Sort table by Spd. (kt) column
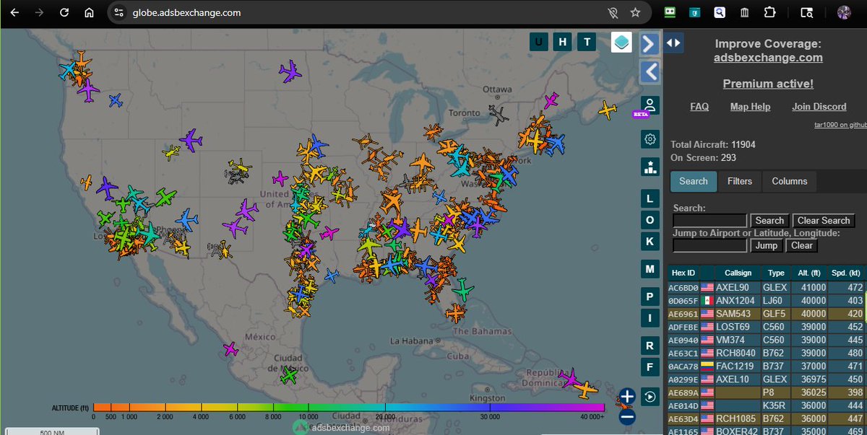Viewport: 867px width, 435px height. point(847,273)
